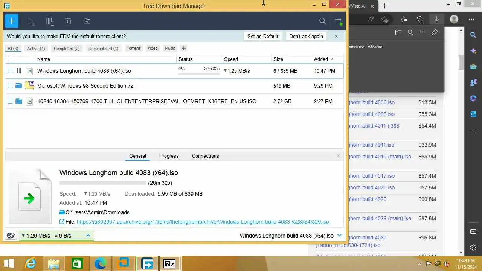Pause the Windows Longhorn build 4083 download
482x271 pixels.
[18, 70]
